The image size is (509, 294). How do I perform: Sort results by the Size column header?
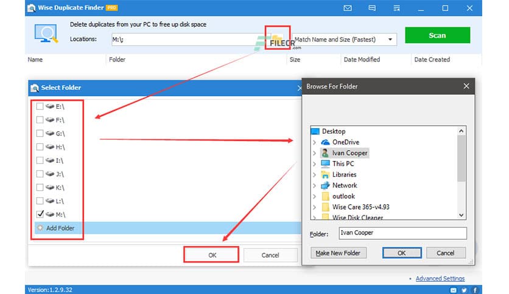(x=295, y=60)
